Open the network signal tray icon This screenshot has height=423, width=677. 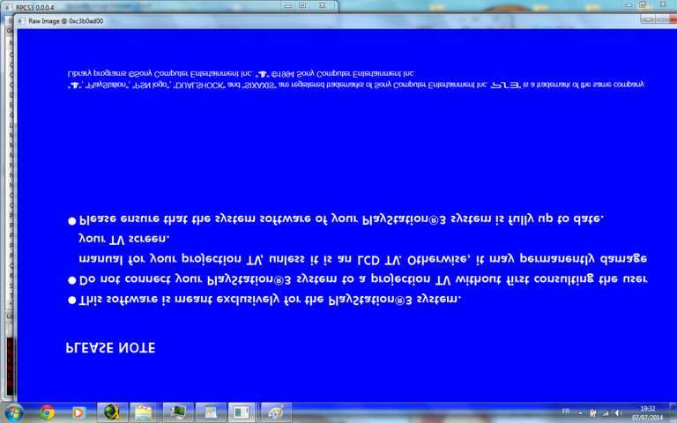(x=606, y=413)
